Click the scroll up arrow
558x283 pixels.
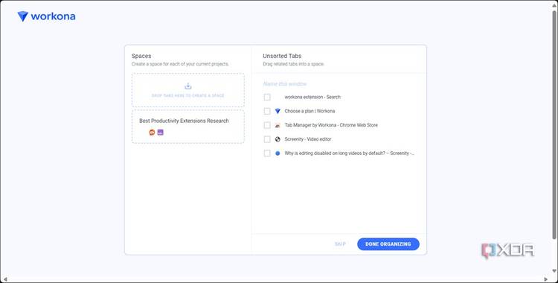click(554, 5)
